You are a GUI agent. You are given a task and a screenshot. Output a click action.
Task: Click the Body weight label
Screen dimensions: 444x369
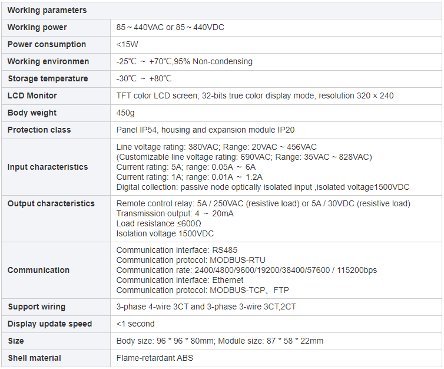coord(32,113)
